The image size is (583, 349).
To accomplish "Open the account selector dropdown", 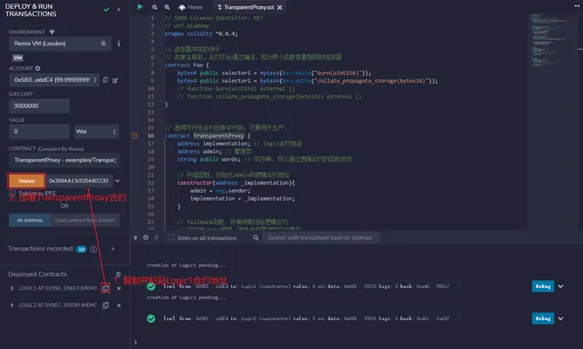I will pos(54,80).
